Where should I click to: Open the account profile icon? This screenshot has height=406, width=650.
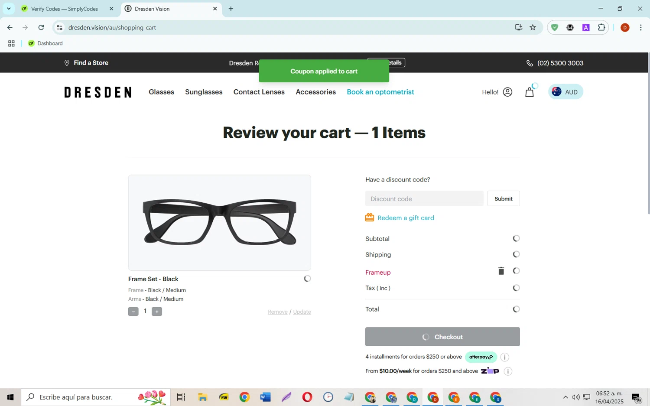(507, 92)
